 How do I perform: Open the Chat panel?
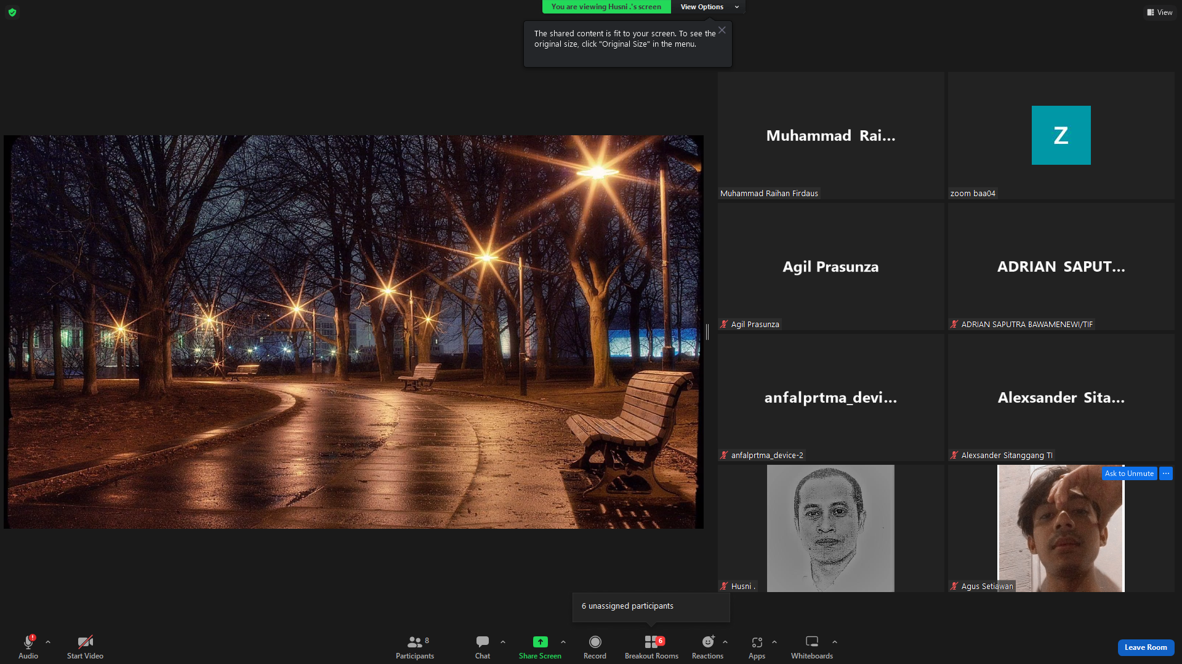pyautogui.click(x=483, y=647)
